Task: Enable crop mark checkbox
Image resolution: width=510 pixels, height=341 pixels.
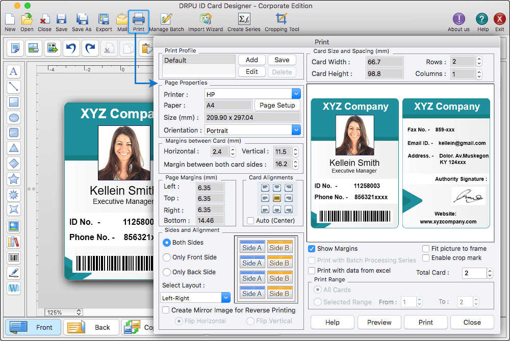Action: pos(426,258)
